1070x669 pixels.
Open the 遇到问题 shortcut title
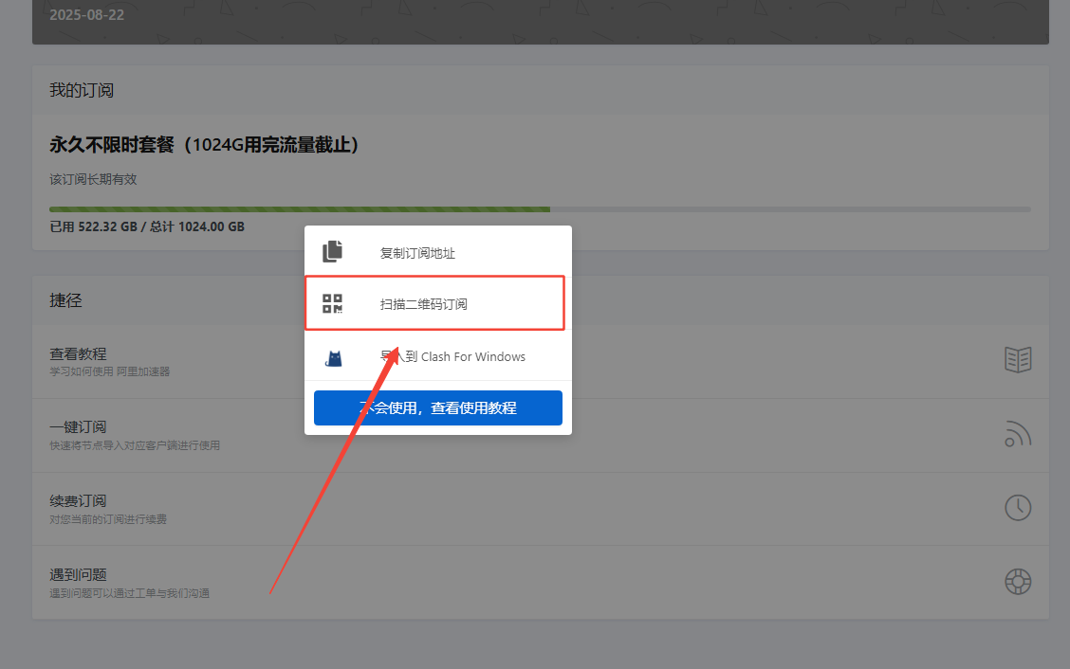pyautogui.click(x=78, y=574)
